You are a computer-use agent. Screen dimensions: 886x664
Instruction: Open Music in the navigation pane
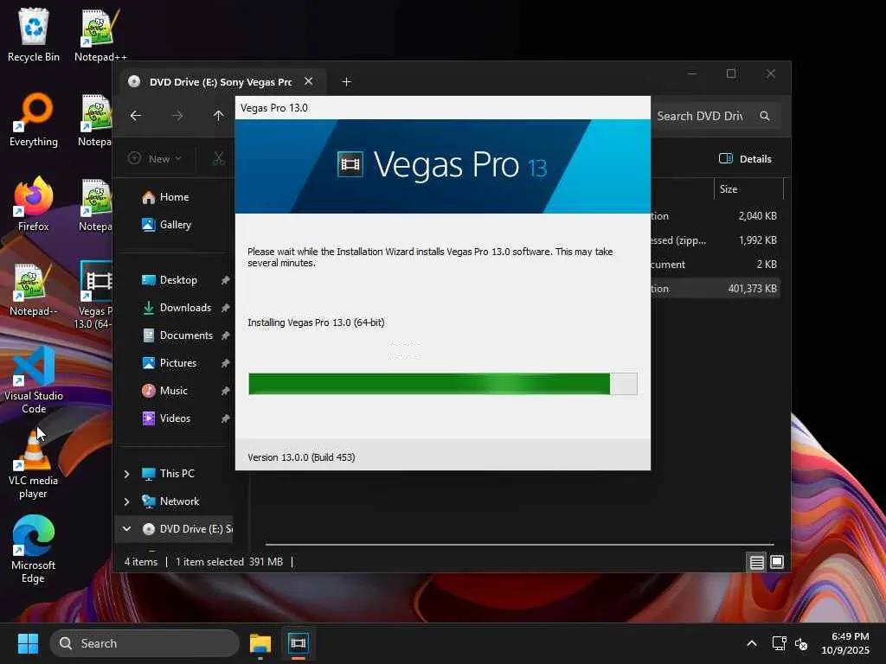(173, 391)
